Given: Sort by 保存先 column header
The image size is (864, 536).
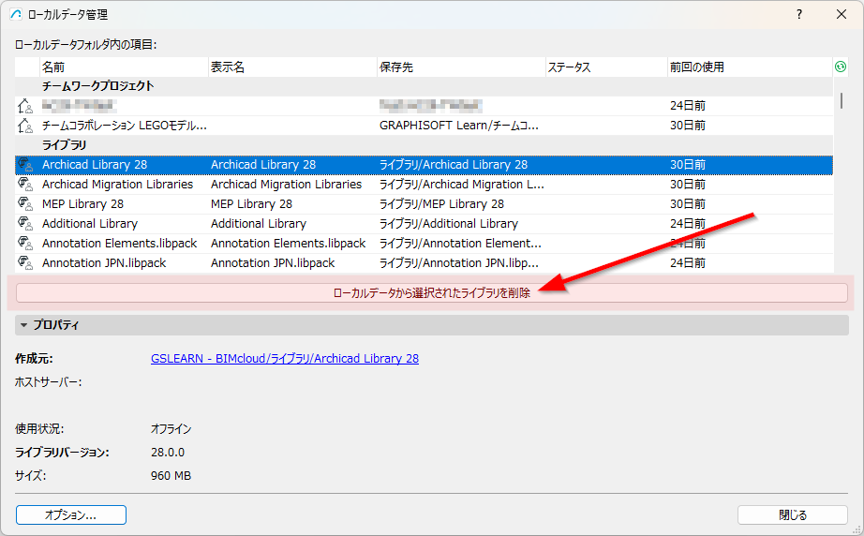Looking at the screenshot, I should (x=461, y=67).
